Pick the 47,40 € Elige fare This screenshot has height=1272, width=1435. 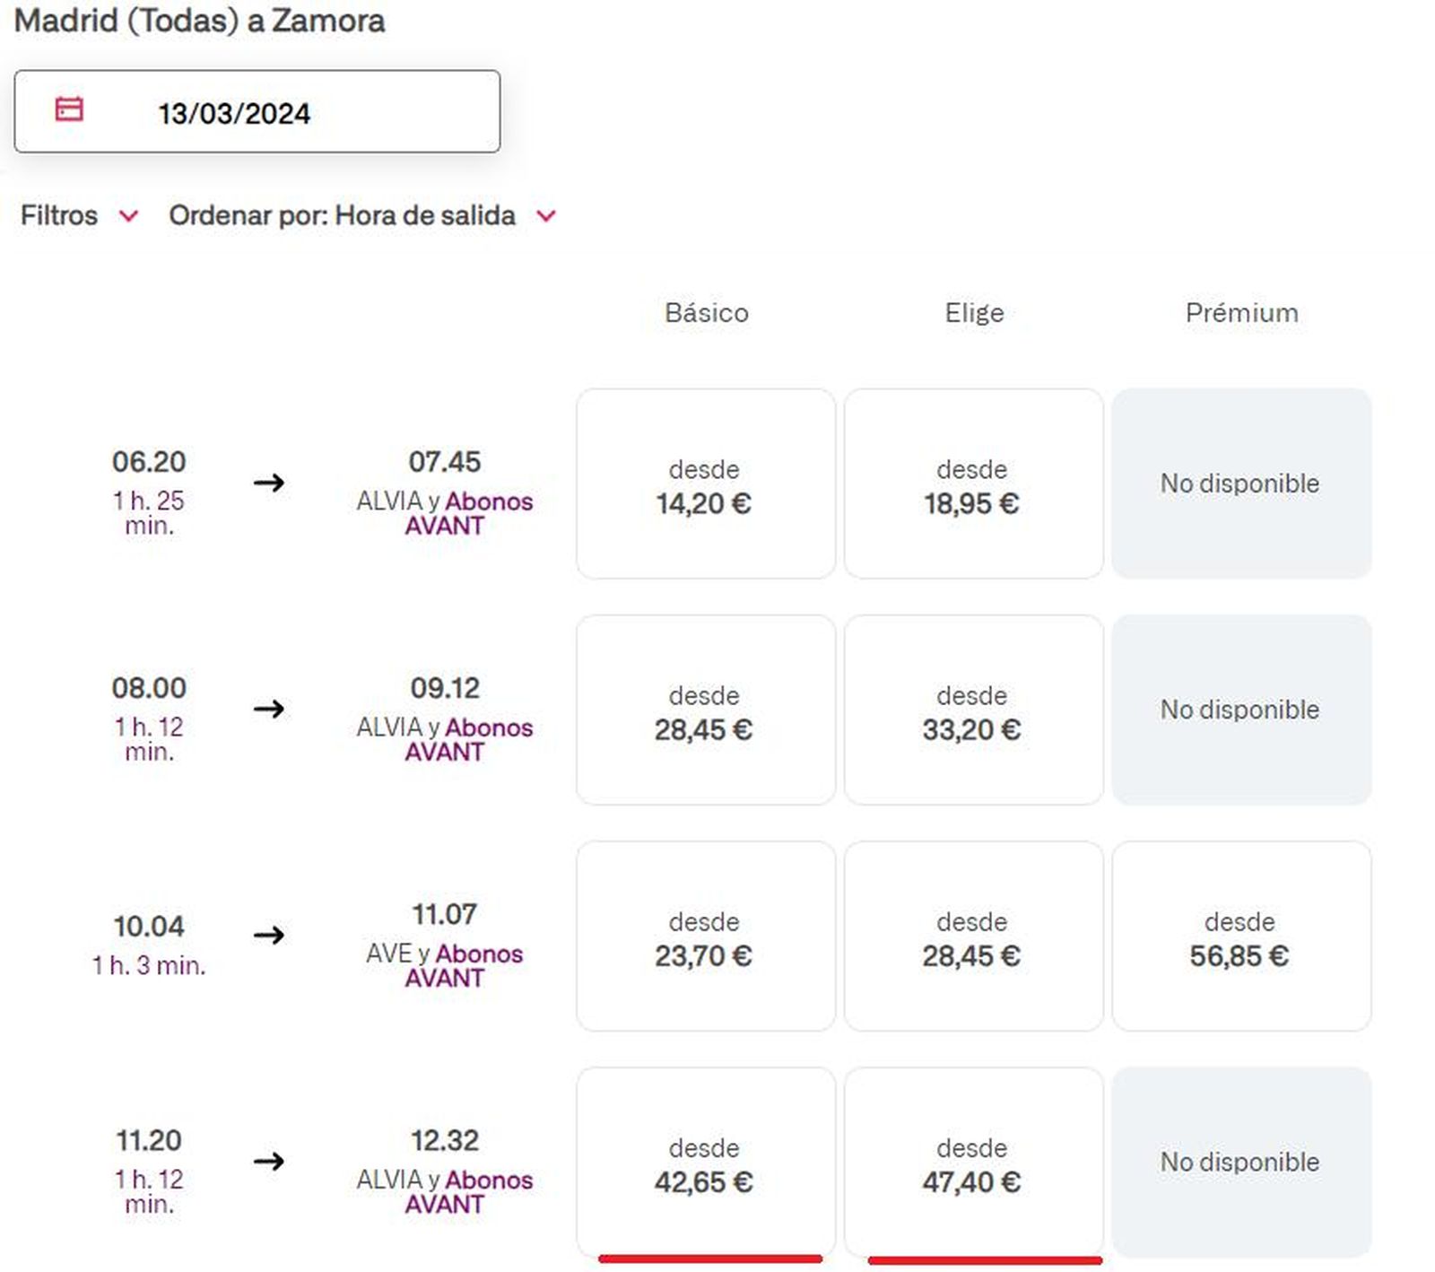973,1163
